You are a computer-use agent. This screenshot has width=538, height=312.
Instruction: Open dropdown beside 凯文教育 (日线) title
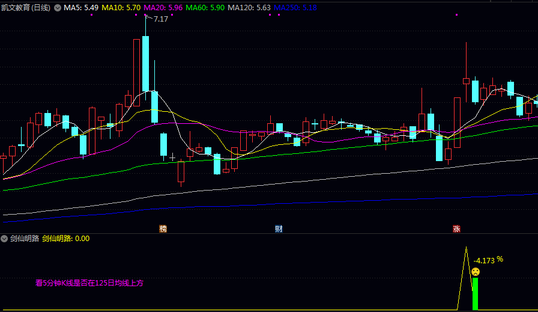(58, 8)
